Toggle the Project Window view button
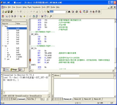Screen dimensions: 117x105 tap(84, 12)
